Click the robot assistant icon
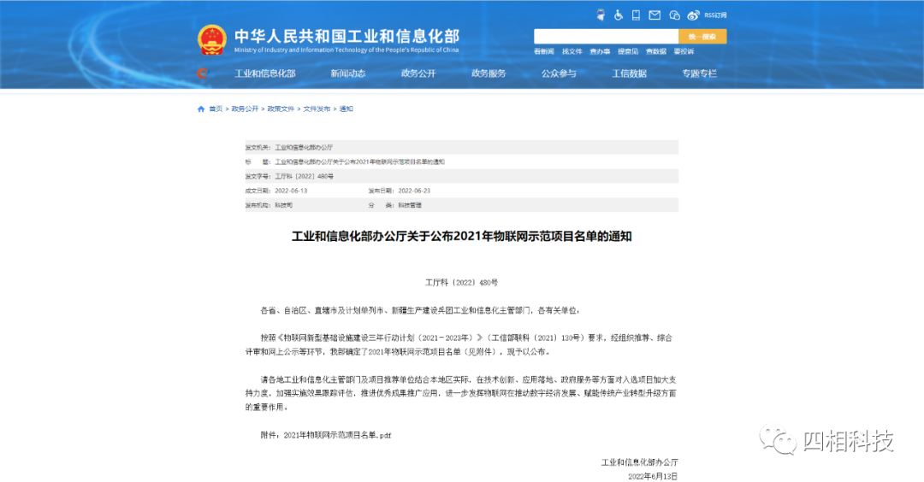 point(599,15)
